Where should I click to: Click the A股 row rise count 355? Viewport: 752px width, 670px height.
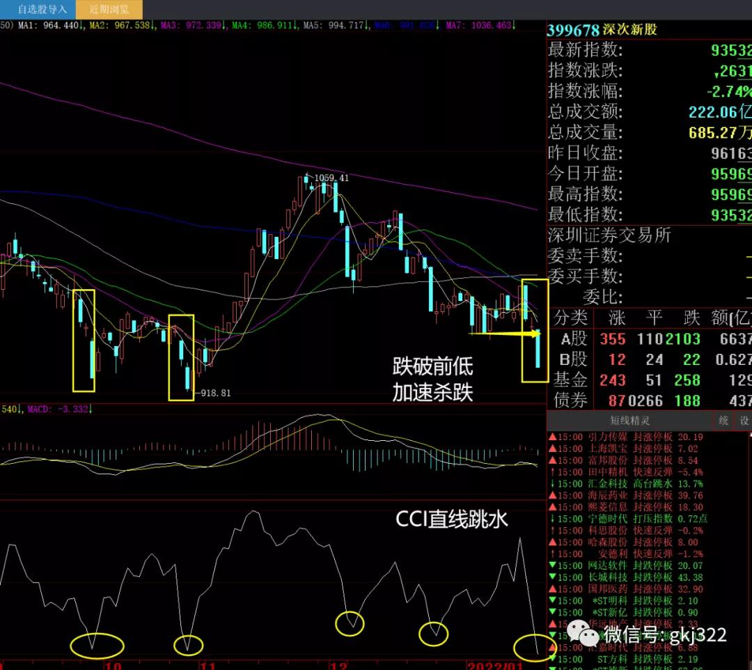pyautogui.click(x=613, y=339)
